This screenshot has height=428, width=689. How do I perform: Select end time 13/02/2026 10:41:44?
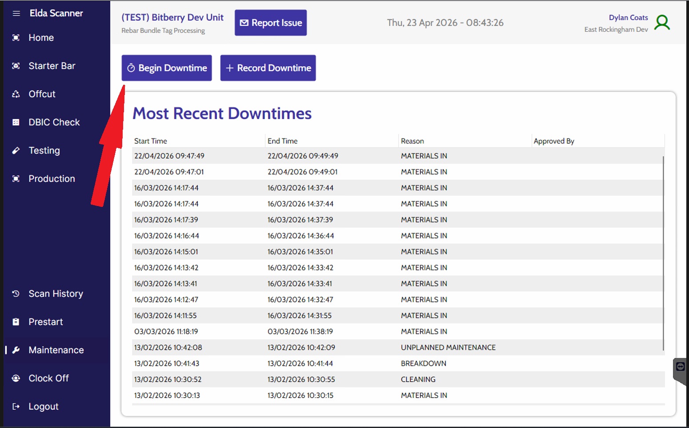tap(300, 364)
